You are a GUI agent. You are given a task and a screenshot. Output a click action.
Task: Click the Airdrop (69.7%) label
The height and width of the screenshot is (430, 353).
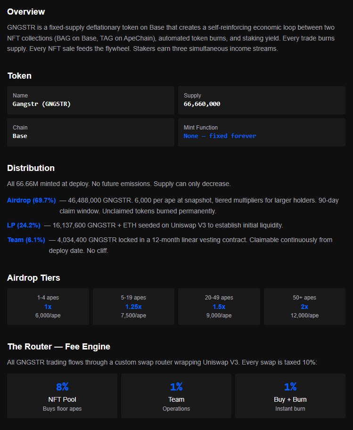pos(31,201)
